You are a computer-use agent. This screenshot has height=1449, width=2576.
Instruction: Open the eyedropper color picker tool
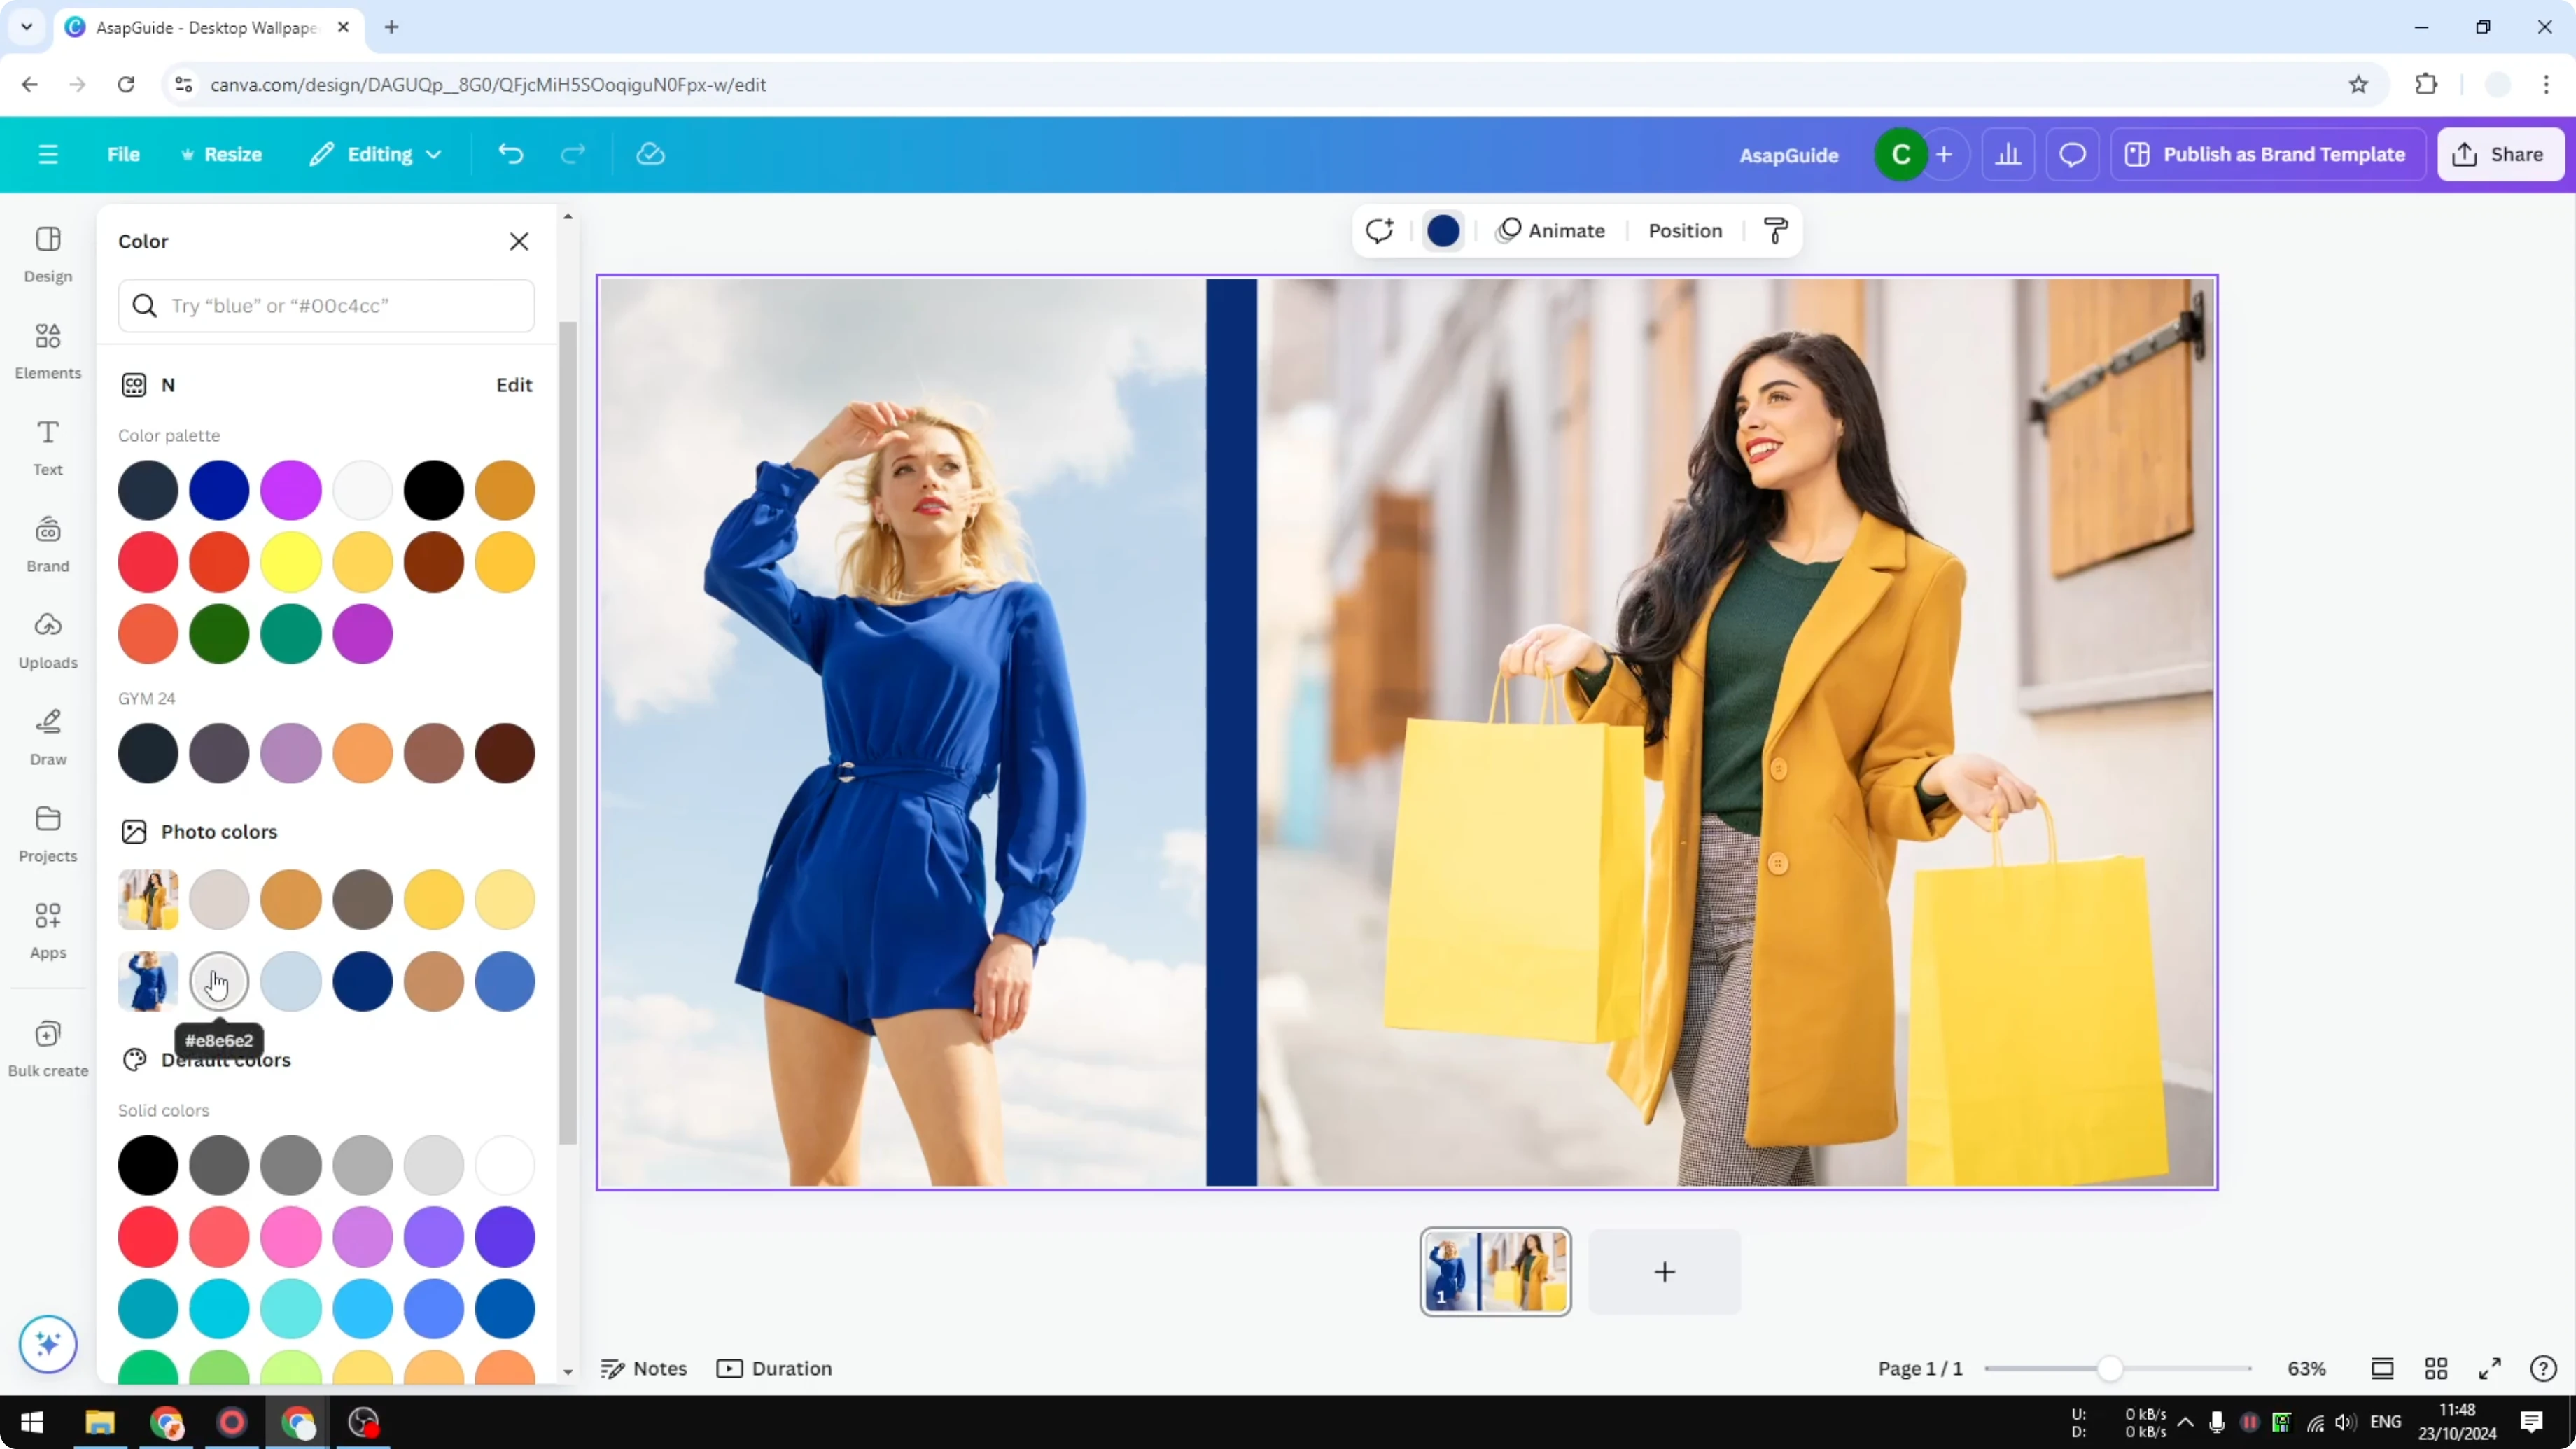tap(1775, 230)
